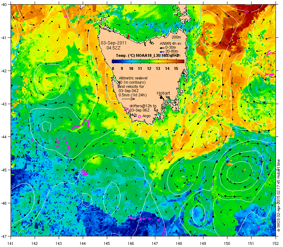The width and height of the screenshot is (283, 247).
Task: Click color bar tick label '10'
Action: pos(131,68)
